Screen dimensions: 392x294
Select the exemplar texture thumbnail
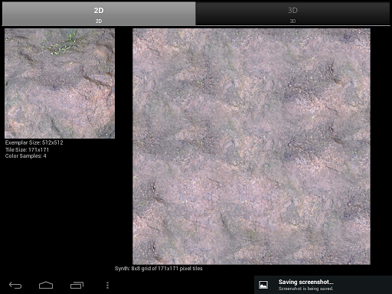[x=60, y=83]
